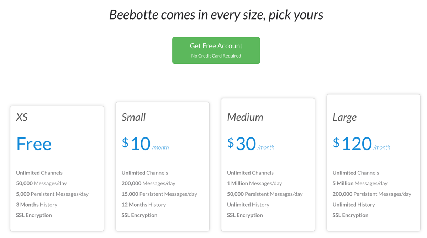Click the Get Free Account button

pos(216,50)
